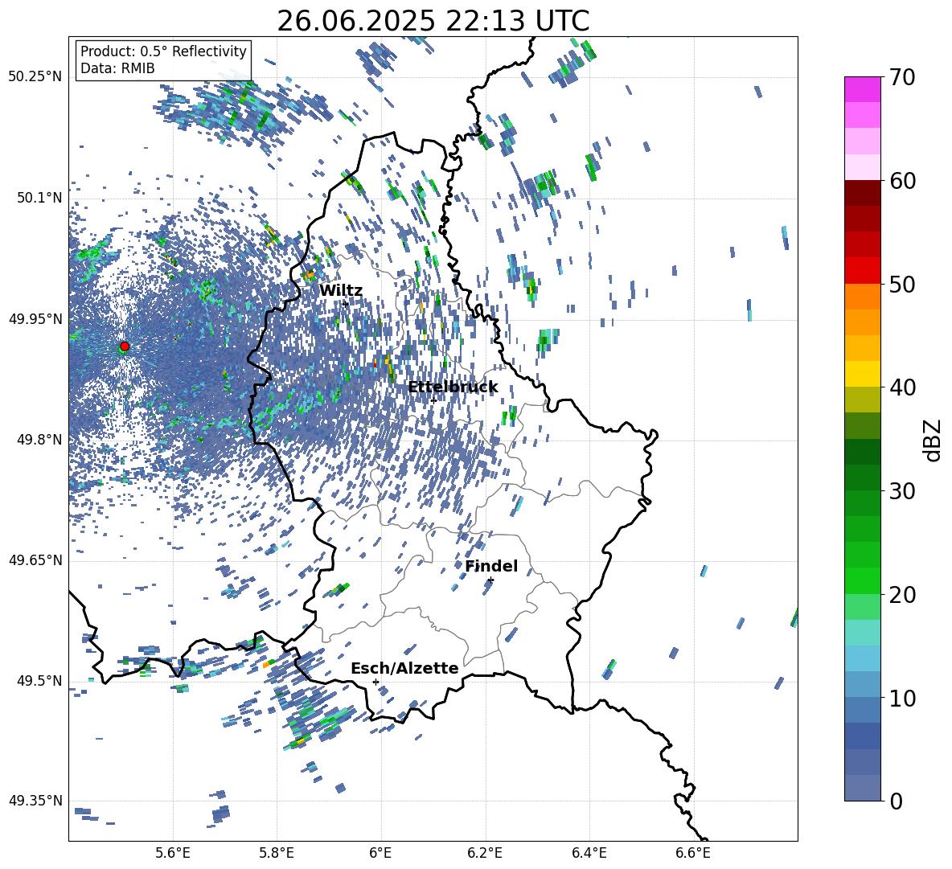
Task: Click the bright green colorbar segment at 20
Action: [862, 580]
